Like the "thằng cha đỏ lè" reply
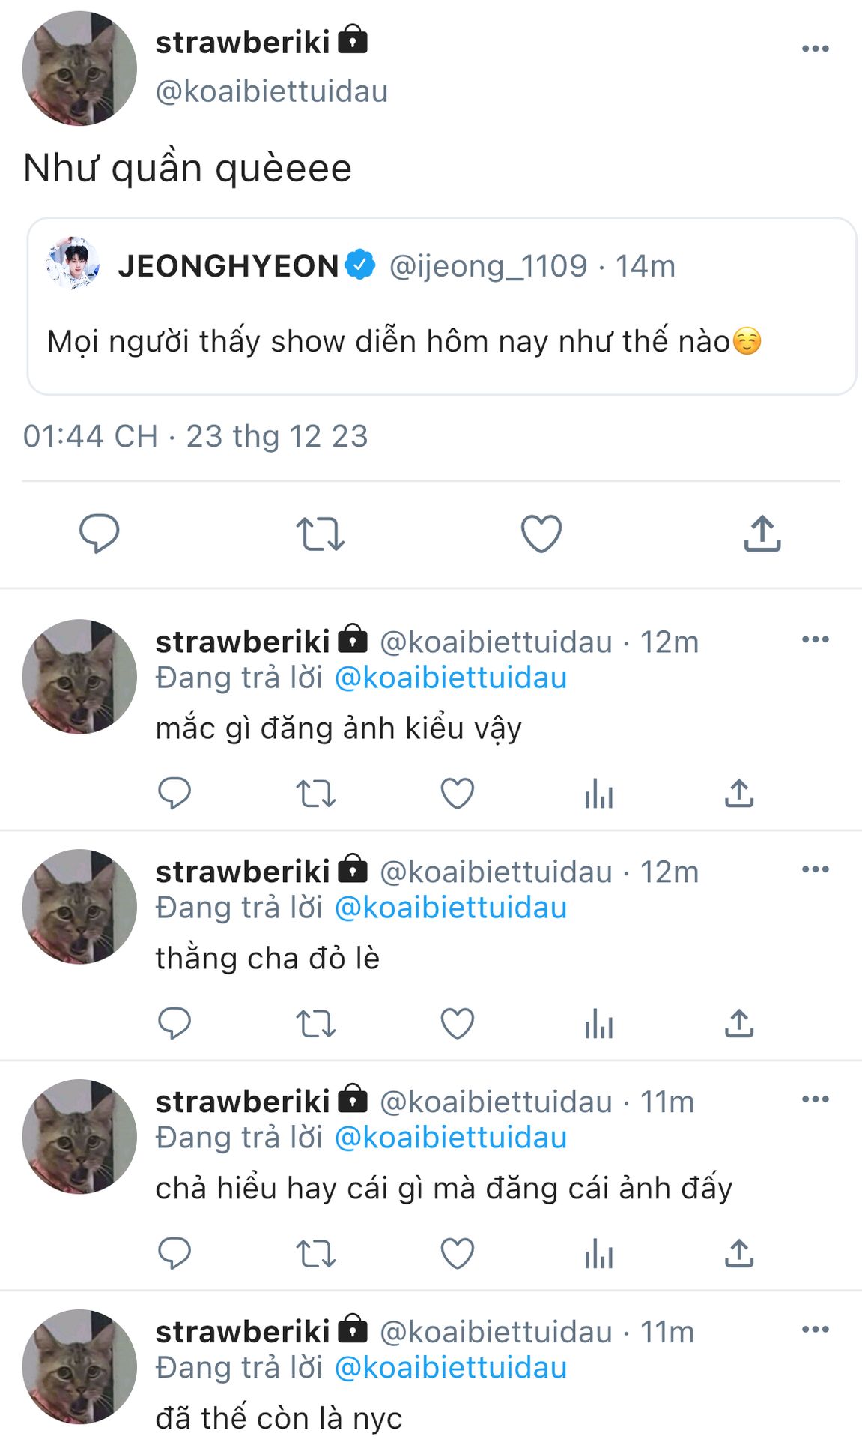This screenshot has width=862, height=1439. (x=457, y=1024)
